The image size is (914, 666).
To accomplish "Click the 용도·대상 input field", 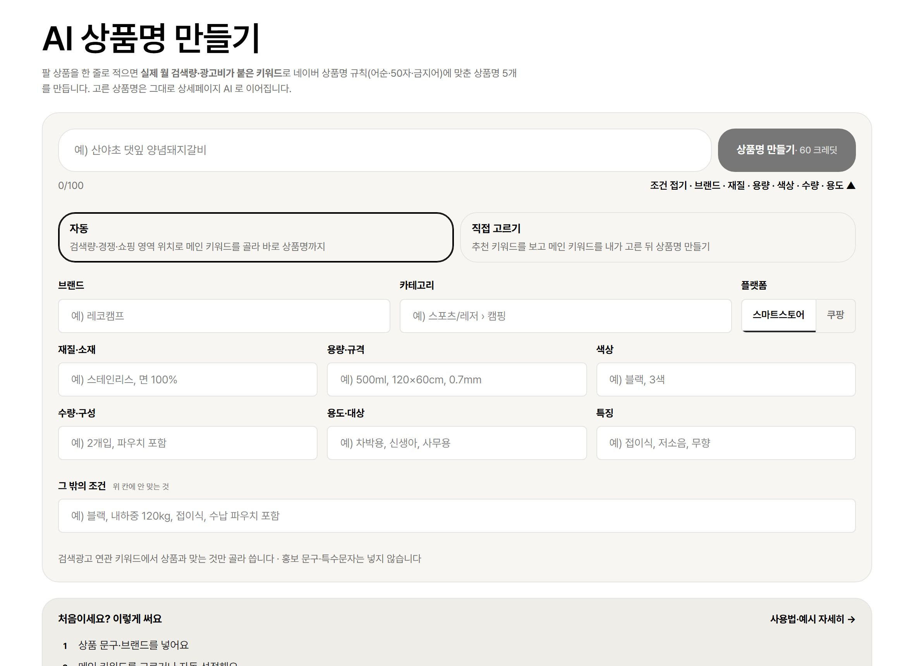I will pos(457,443).
